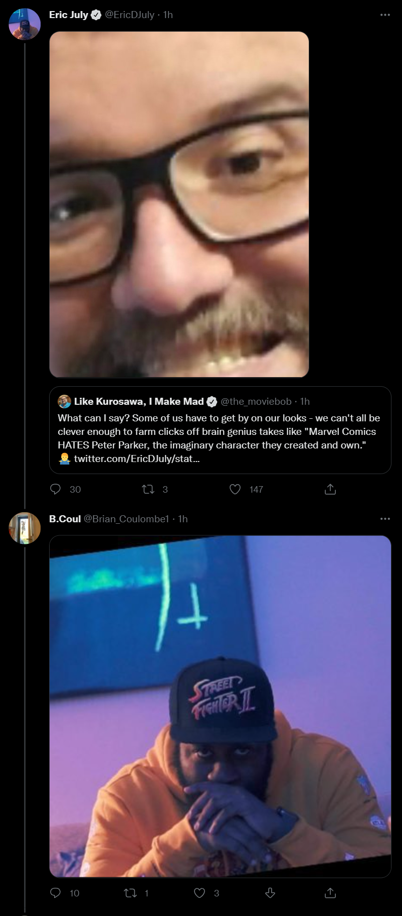The height and width of the screenshot is (916, 402).
Task: Open the Street Fighter II cap photo
Action: [x=220, y=706]
